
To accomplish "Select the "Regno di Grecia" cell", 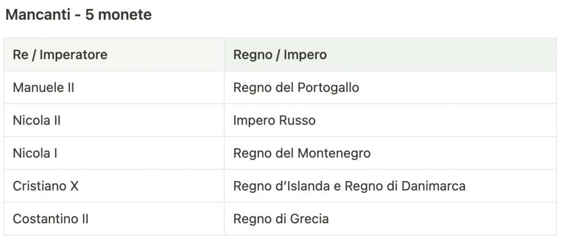I will coord(281,218).
